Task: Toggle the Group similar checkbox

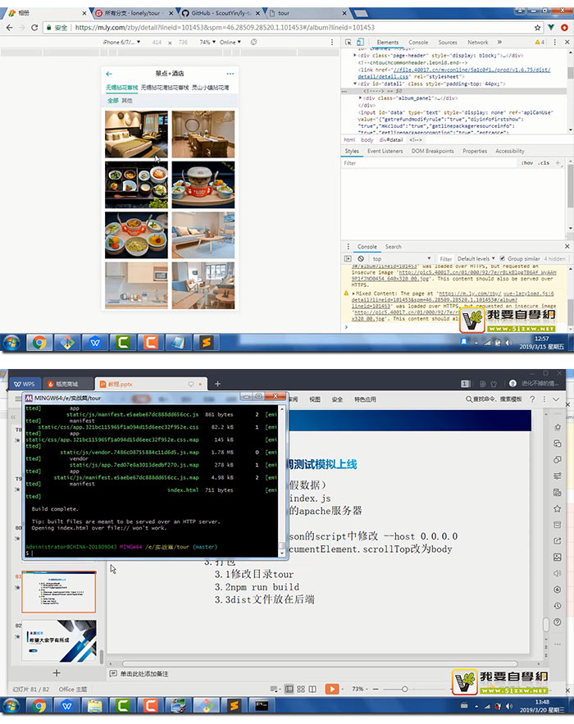Action: pos(502,258)
